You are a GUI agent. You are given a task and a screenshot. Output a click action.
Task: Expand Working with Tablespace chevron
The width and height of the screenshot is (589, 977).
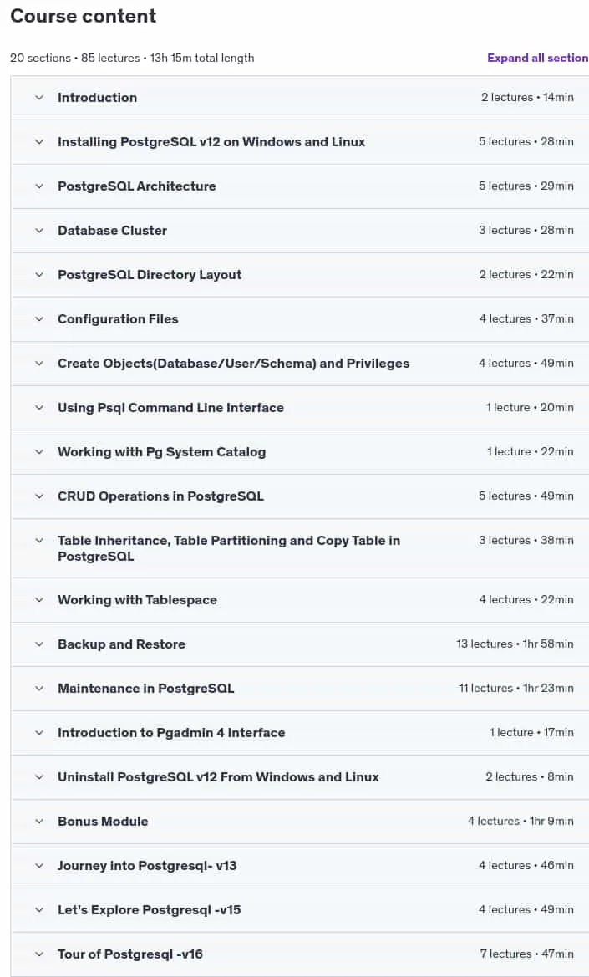coord(39,600)
